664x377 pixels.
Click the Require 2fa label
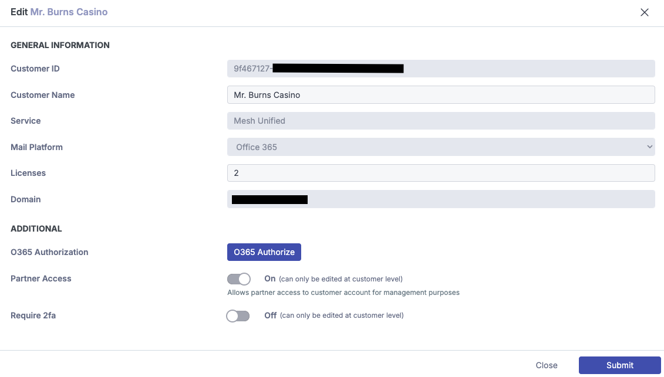(33, 315)
